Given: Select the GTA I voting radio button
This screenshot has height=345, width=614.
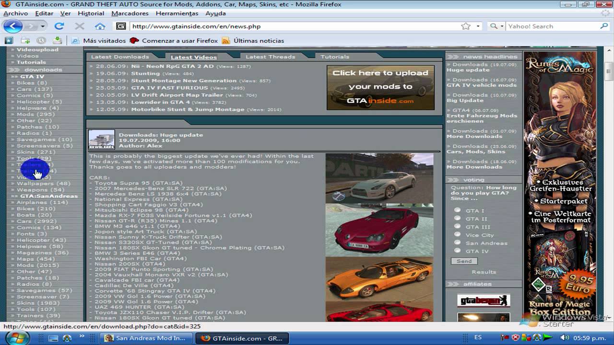Looking at the screenshot, I should click(x=457, y=210).
